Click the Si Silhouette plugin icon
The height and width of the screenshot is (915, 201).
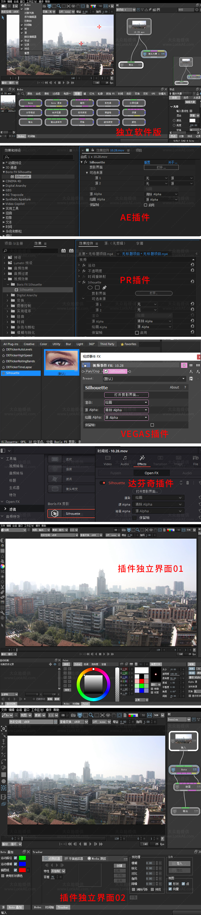(x=55, y=513)
